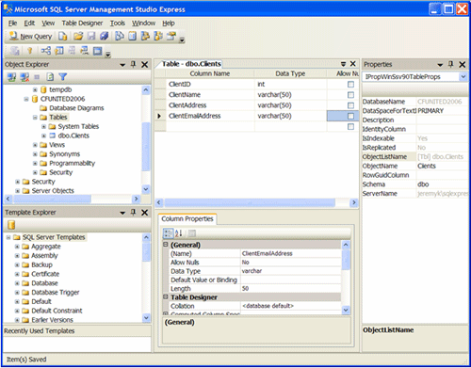471x368 pixels.
Task: Click the Generate Change Script icon
Action: (x=14, y=51)
